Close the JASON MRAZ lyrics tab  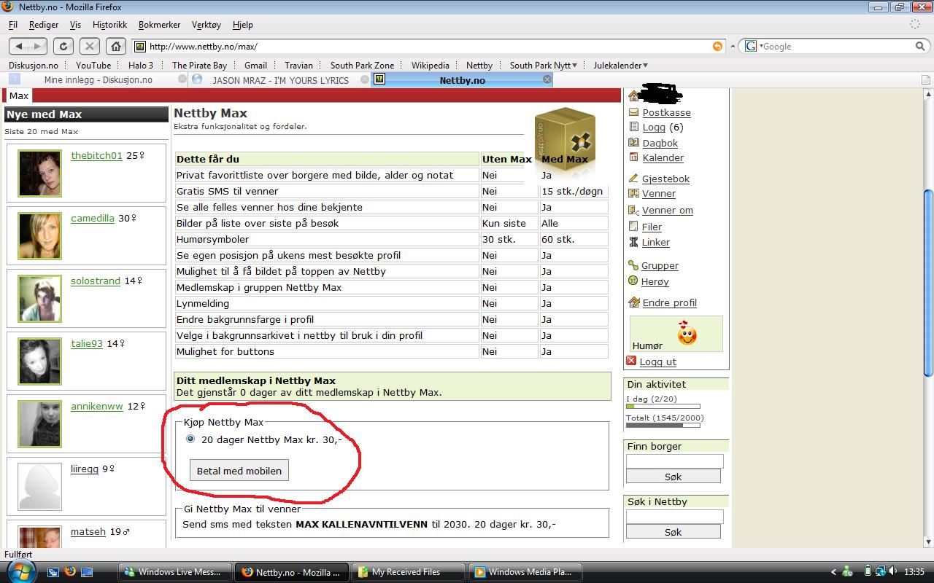click(363, 80)
